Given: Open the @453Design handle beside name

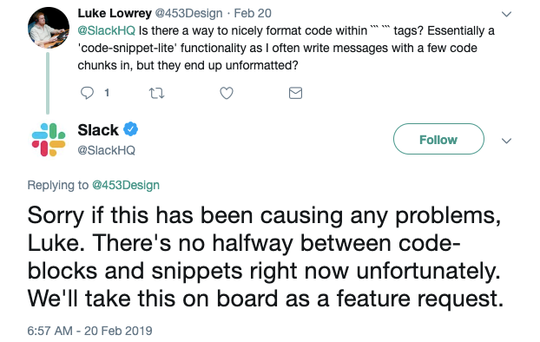Looking at the screenshot, I should (188, 13).
